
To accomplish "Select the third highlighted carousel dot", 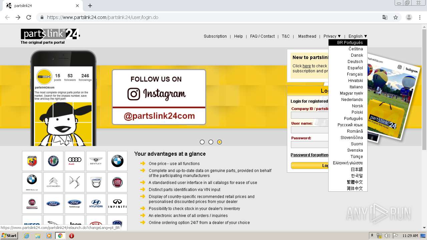I will [220, 142].
